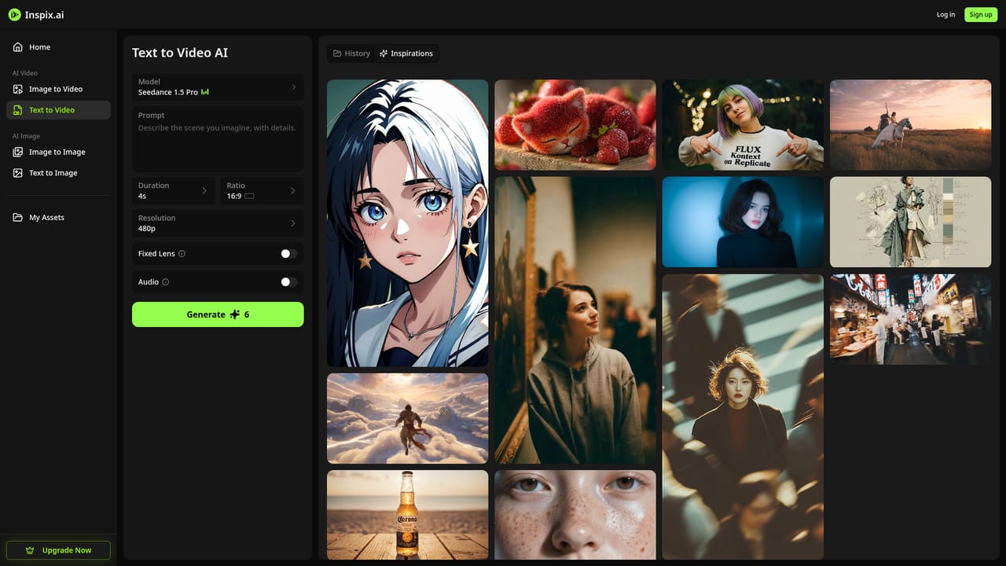Click the Inspix.ai logo icon

coord(14,14)
